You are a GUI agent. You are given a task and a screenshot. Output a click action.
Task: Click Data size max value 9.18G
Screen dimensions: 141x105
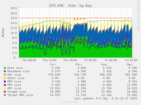pos(133,68)
